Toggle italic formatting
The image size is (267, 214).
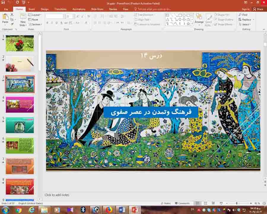pos(52,23)
